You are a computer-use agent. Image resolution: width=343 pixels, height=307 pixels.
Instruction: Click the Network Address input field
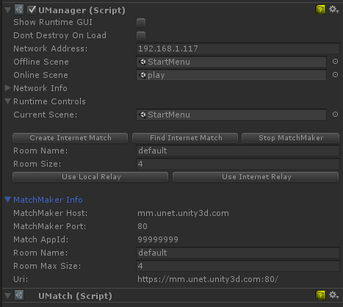coord(238,48)
